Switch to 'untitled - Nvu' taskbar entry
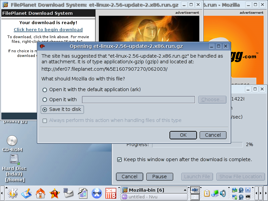The height and width of the screenshot is (201, 268). click(154, 197)
